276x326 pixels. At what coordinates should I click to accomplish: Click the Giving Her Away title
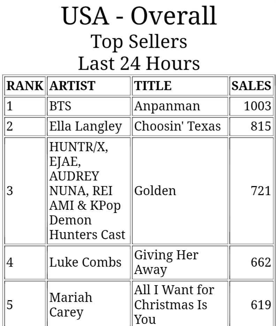[166, 262]
